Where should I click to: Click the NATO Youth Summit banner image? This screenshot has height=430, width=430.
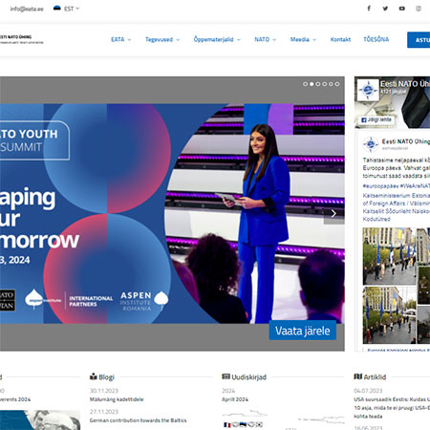[x=172, y=213]
